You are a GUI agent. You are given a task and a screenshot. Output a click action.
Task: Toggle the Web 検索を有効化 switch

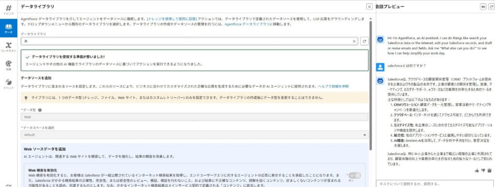pyautogui.click(x=354, y=175)
